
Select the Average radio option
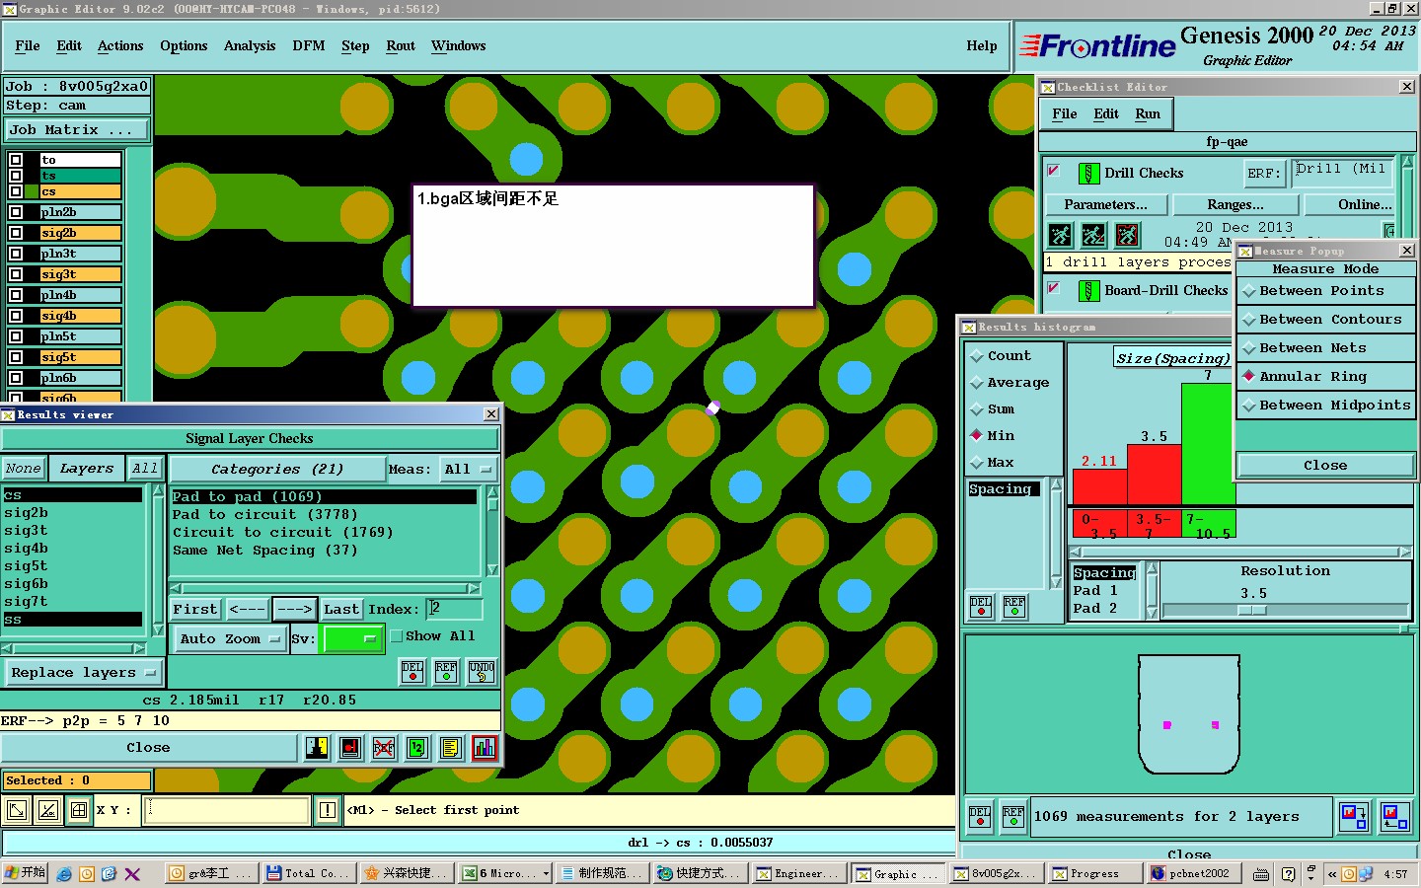(977, 383)
